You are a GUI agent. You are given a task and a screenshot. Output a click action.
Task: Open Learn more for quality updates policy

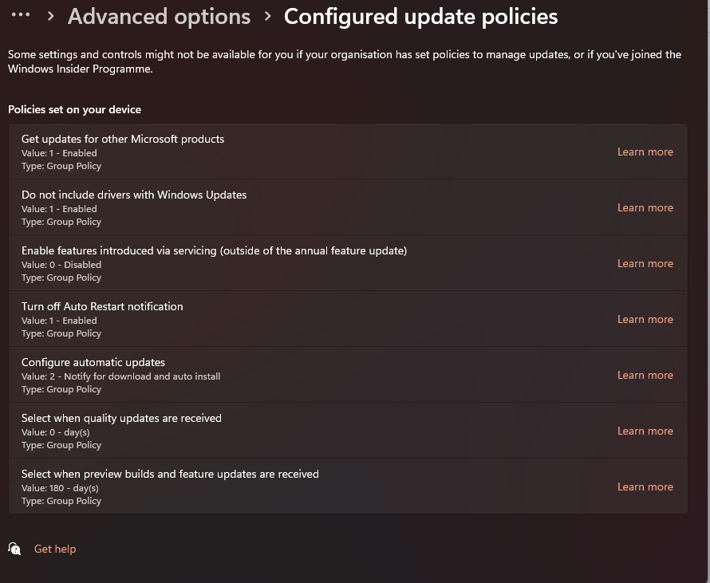645,431
